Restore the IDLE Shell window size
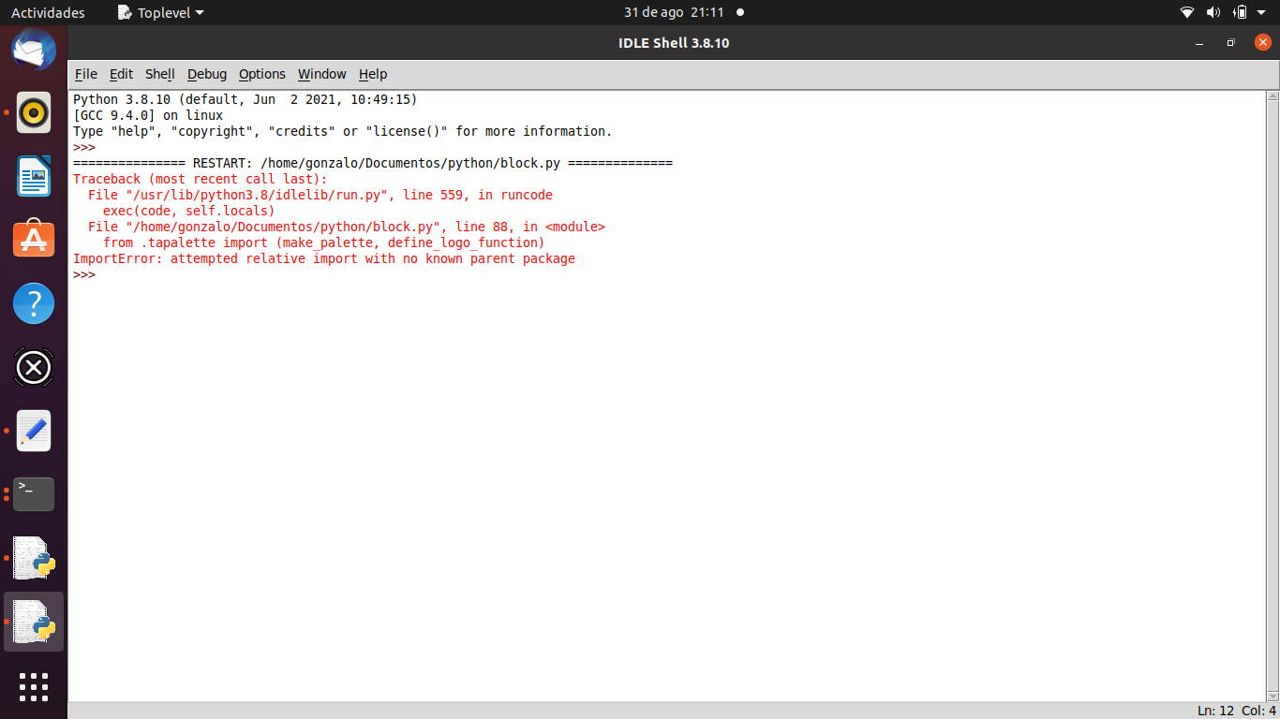This screenshot has height=719, width=1280. 1231,43
